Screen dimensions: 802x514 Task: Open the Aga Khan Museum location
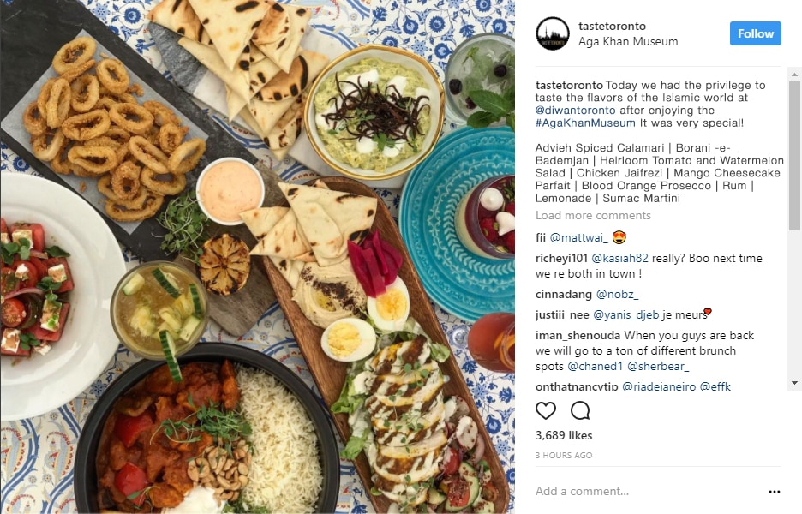tap(628, 41)
